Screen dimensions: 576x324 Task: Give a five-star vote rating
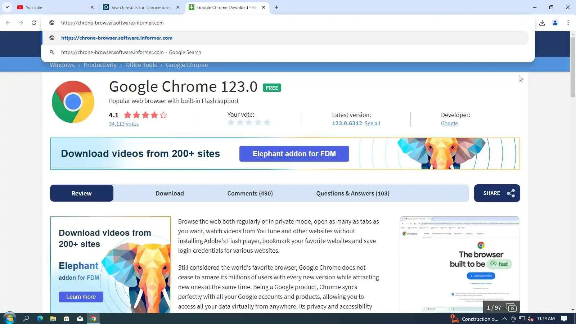pos(267,122)
